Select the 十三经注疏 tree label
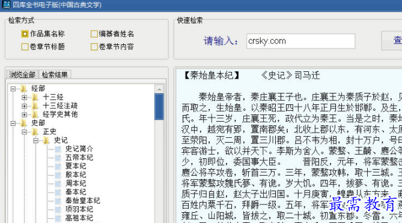This screenshot has width=402, height=223. tap(60, 106)
